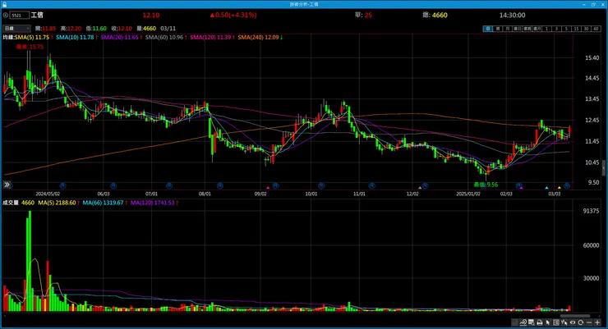608x329 pixels.
Task: Click the leftmost list icon in bottom toolbar
Action: pyautogui.click(x=514, y=322)
